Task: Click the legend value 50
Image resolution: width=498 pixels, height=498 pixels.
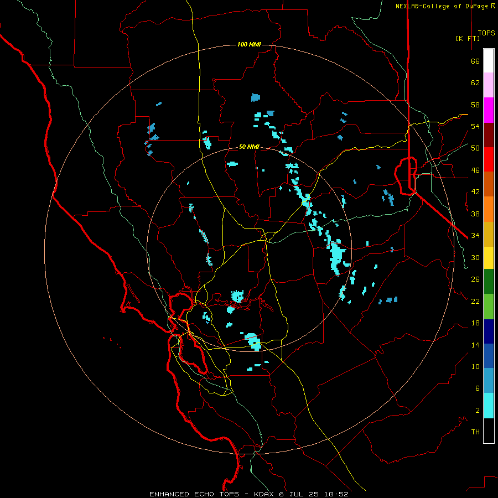Action: (475, 148)
